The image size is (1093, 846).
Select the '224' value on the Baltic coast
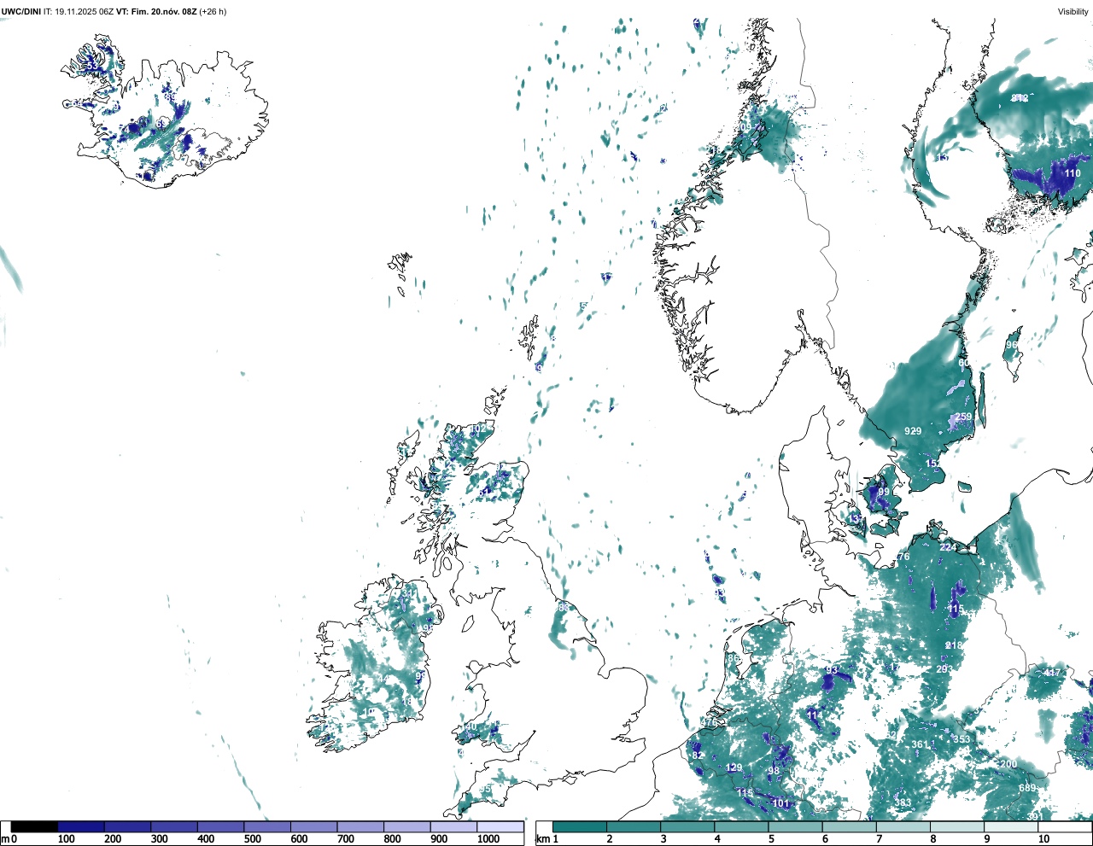[x=948, y=547]
